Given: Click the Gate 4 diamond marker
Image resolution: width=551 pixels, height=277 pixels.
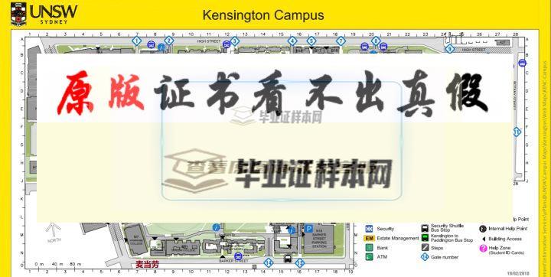Looking at the screenshot, I should tap(292, 41).
